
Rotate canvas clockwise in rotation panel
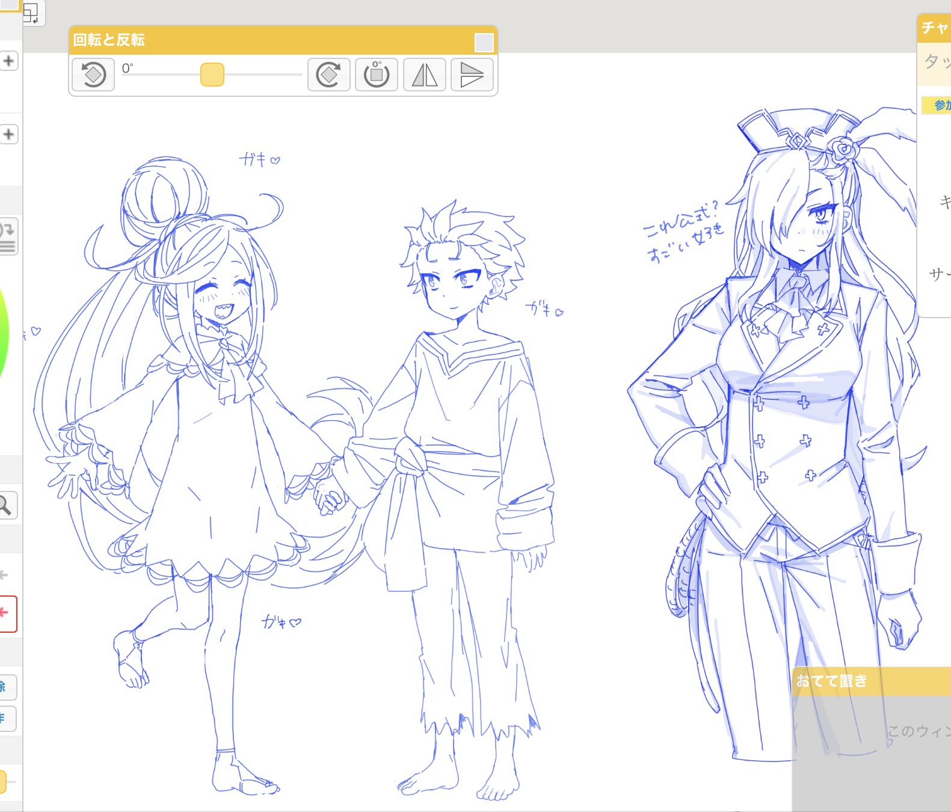pos(328,75)
